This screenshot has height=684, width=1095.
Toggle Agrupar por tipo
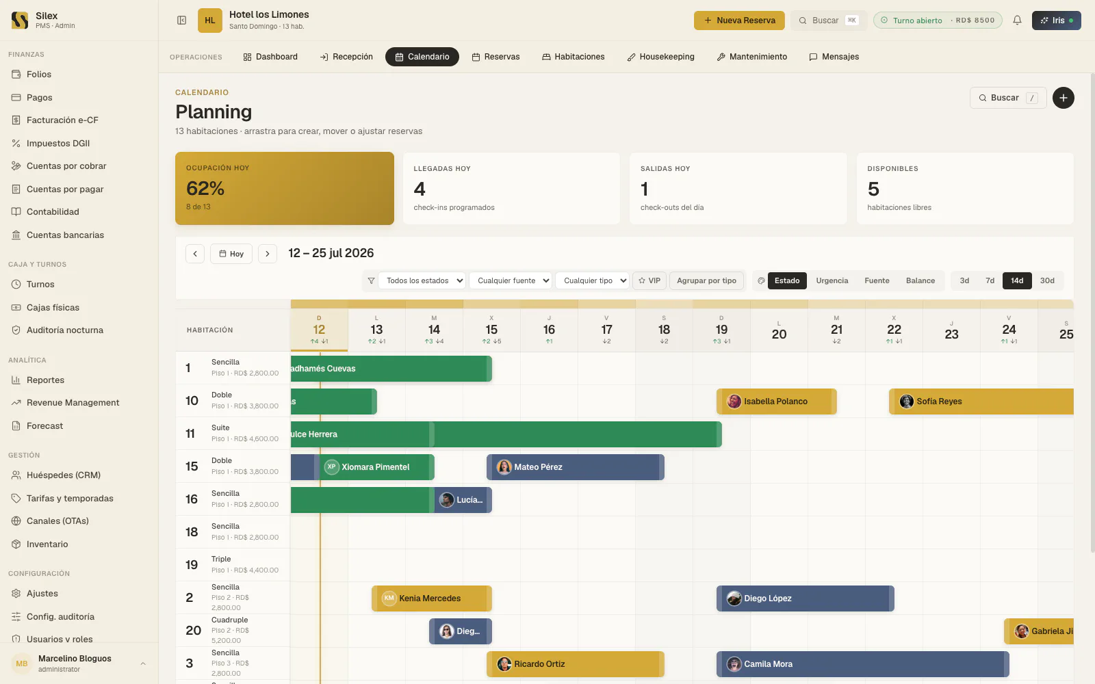pyautogui.click(x=706, y=280)
